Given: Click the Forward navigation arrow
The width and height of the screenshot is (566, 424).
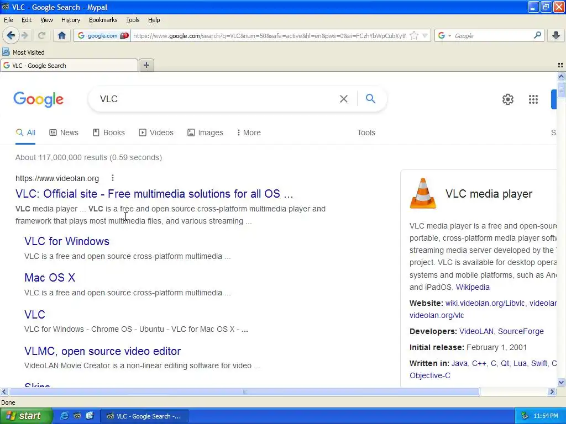Looking at the screenshot, I should [24, 35].
